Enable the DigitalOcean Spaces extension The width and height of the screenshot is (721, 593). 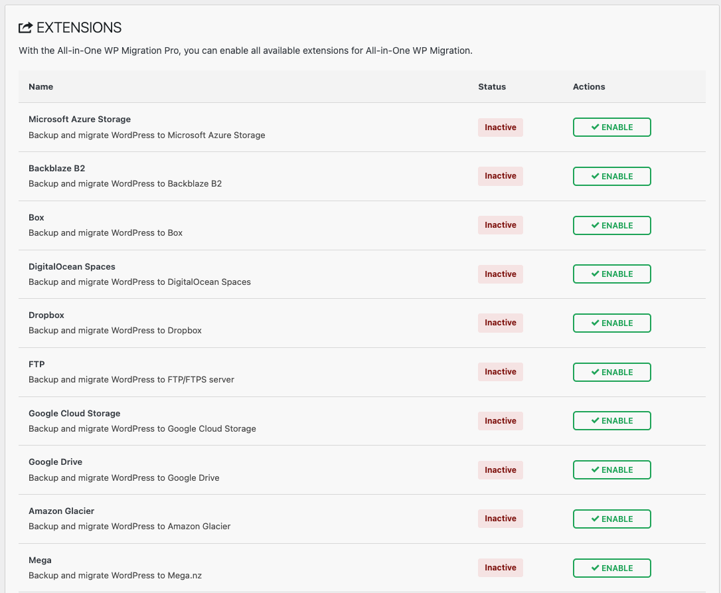(x=611, y=274)
